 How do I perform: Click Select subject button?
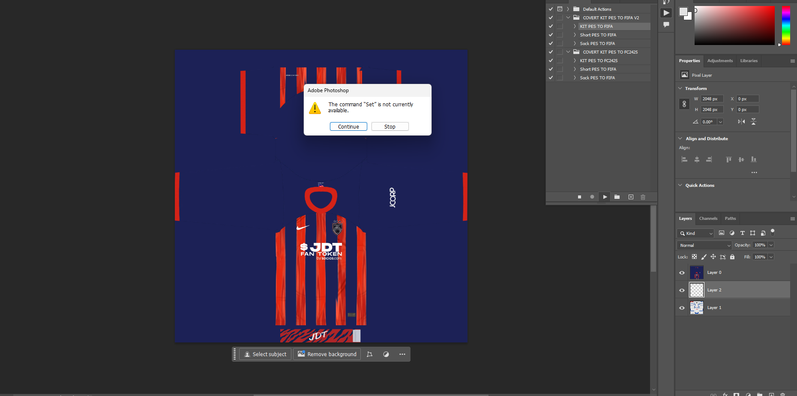265,354
